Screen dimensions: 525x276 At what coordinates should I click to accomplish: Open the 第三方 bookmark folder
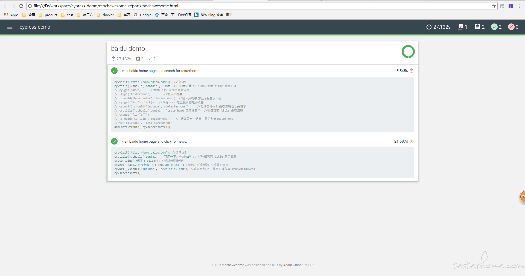click(85, 15)
